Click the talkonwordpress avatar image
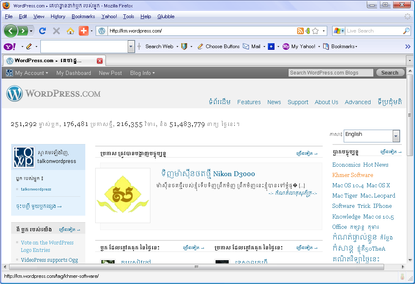415x284 pixels. (24, 157)
